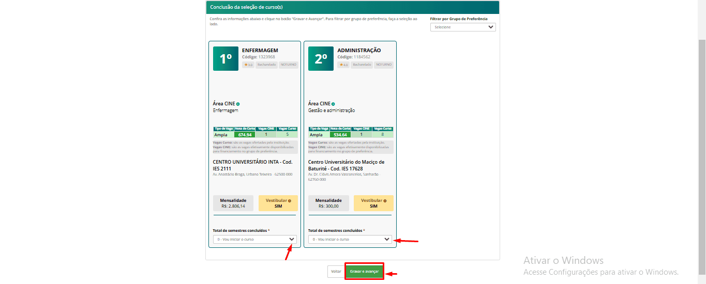Expand Enfermagem's total de semestres concluídos dropdown
706x284 pixels.
[x=254, y=239]
